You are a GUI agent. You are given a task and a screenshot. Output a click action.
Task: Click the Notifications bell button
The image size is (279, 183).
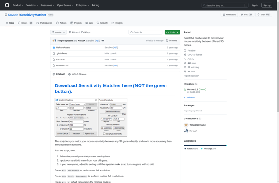click(229, 15)
